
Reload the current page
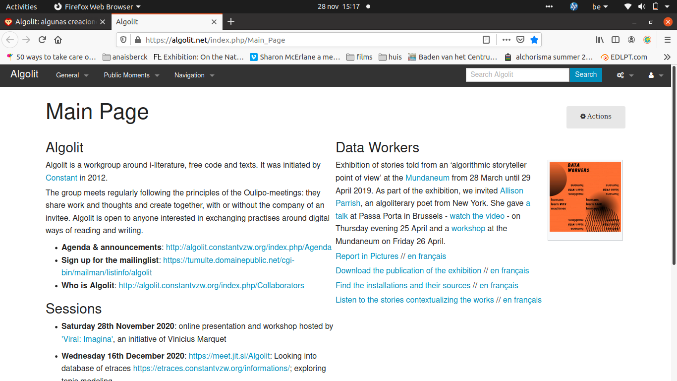(42, 40)
